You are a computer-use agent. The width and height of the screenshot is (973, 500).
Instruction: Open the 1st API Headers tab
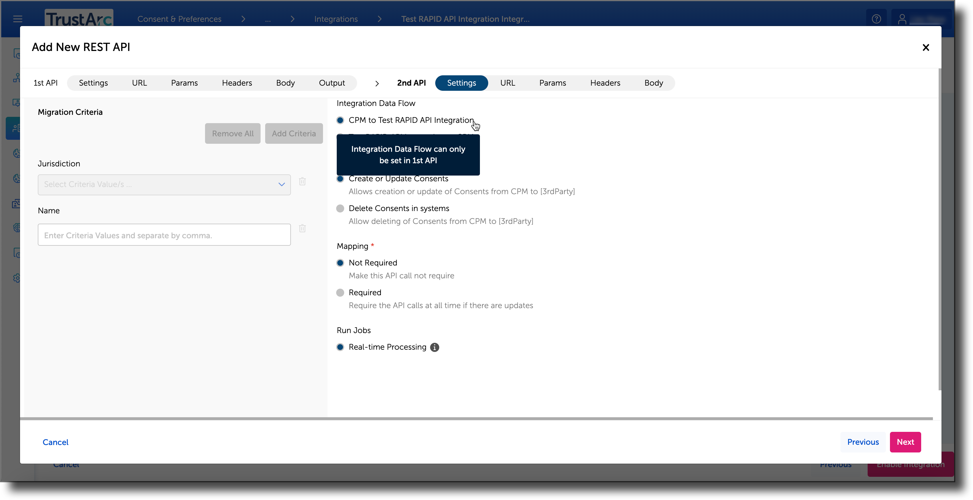pyautogui.click(x=237, y=83)
